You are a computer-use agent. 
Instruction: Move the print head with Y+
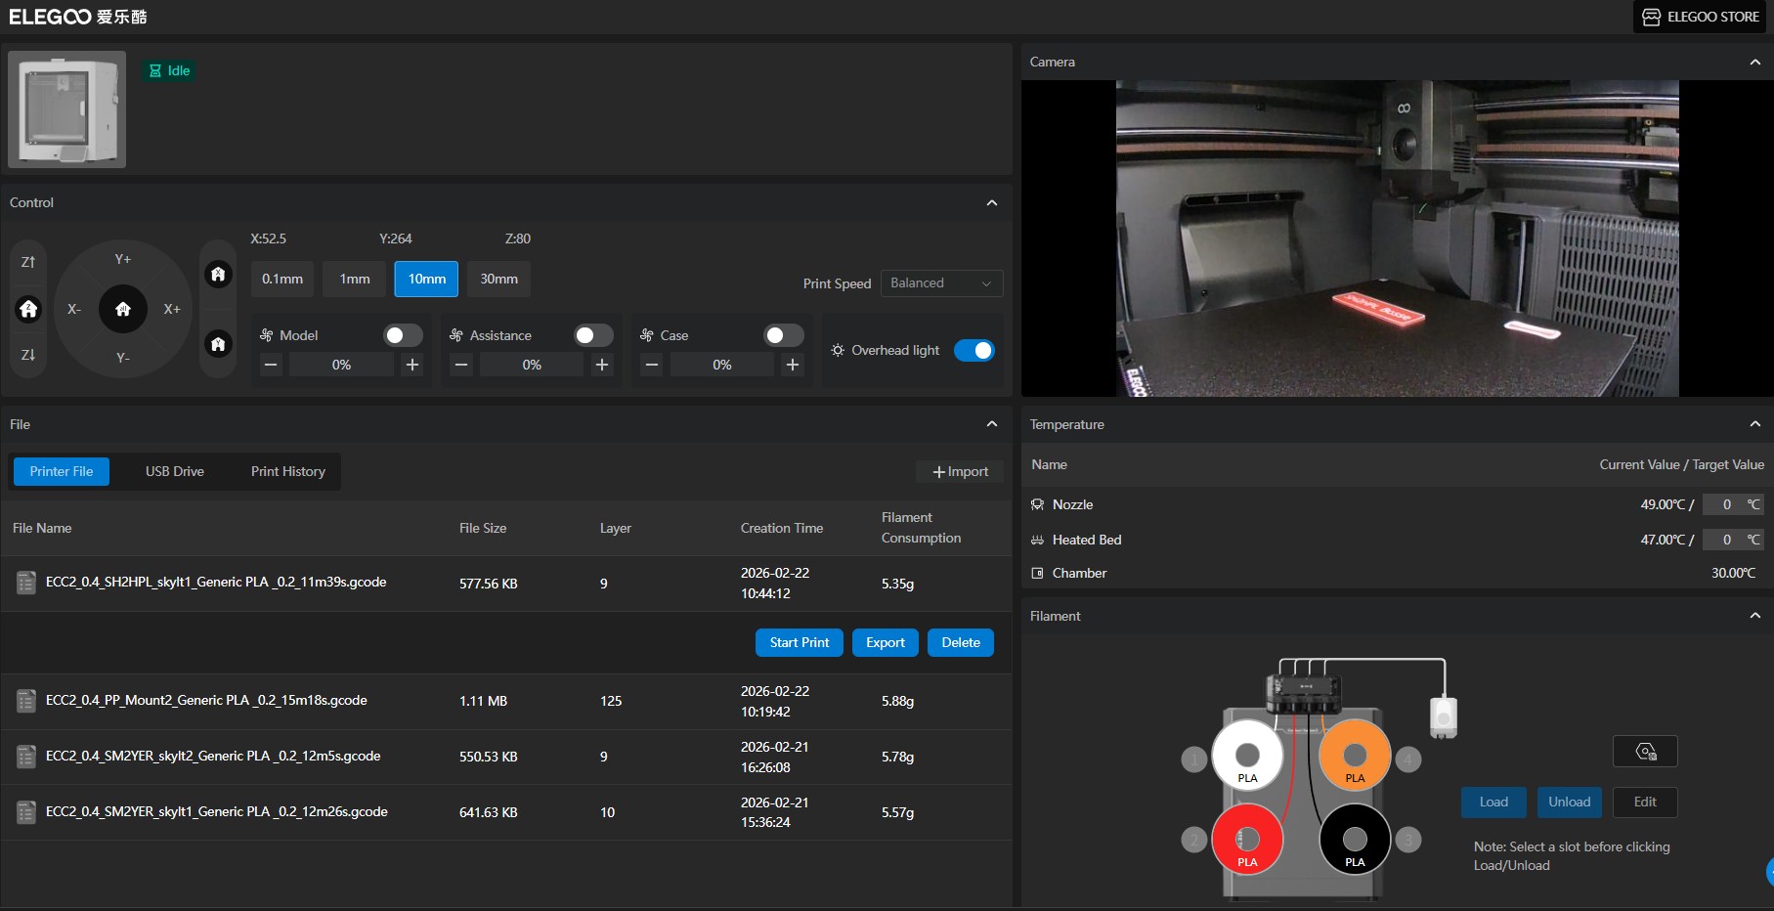(x=123, y=259)
